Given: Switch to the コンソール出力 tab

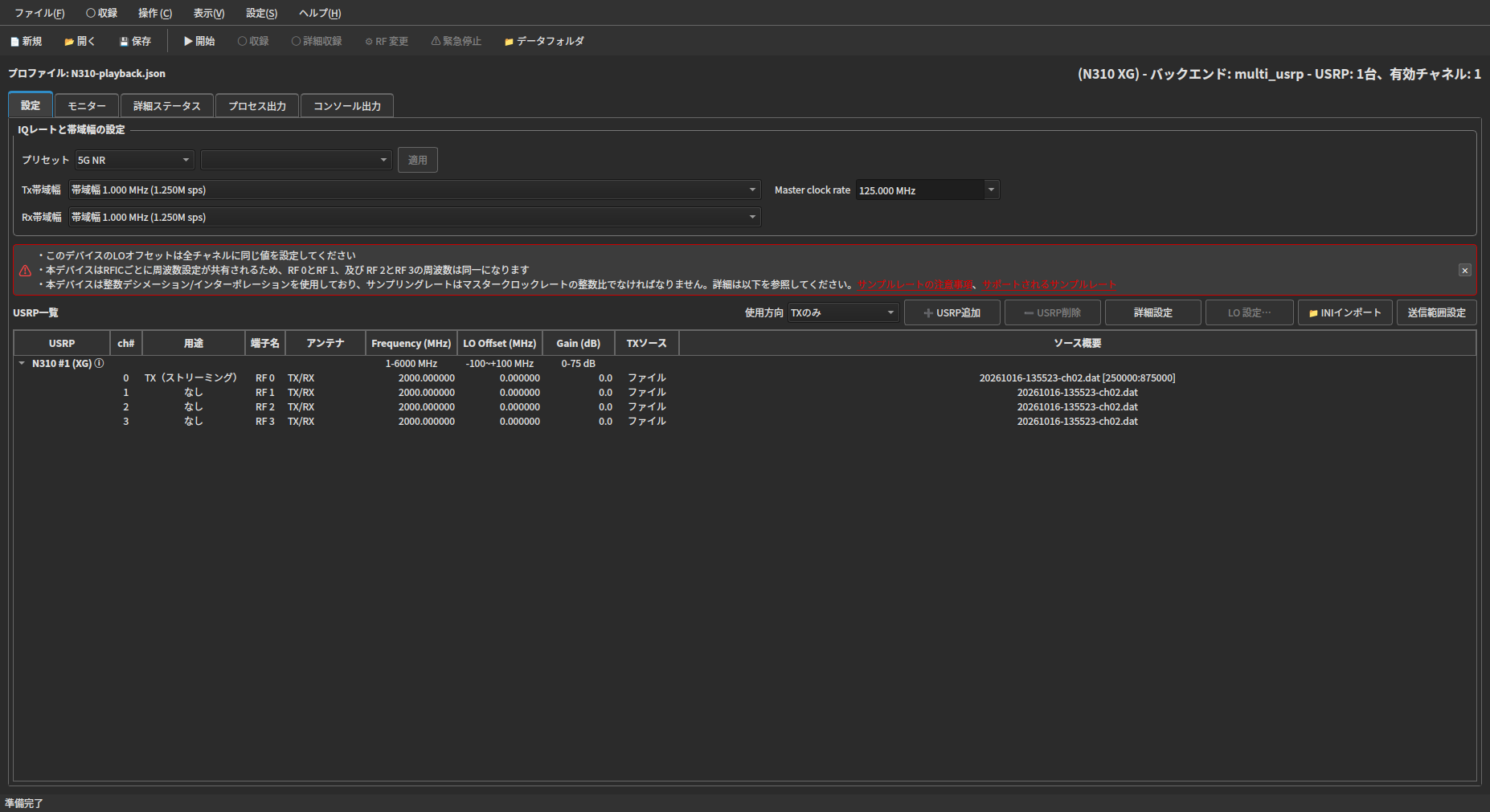Looking at the screenshot, I should click(x=347, y=106).
